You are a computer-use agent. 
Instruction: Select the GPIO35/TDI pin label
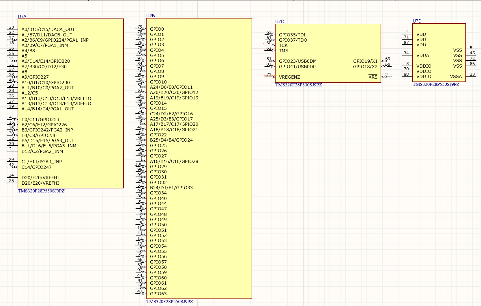click(292, 35)
